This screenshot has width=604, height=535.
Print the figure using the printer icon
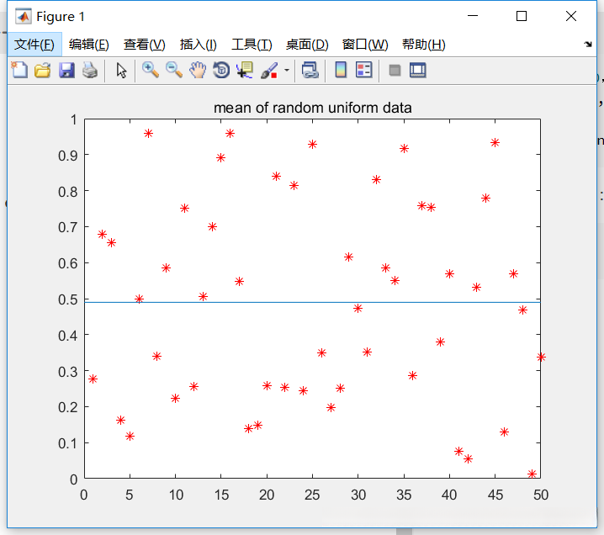pos(90,71)
